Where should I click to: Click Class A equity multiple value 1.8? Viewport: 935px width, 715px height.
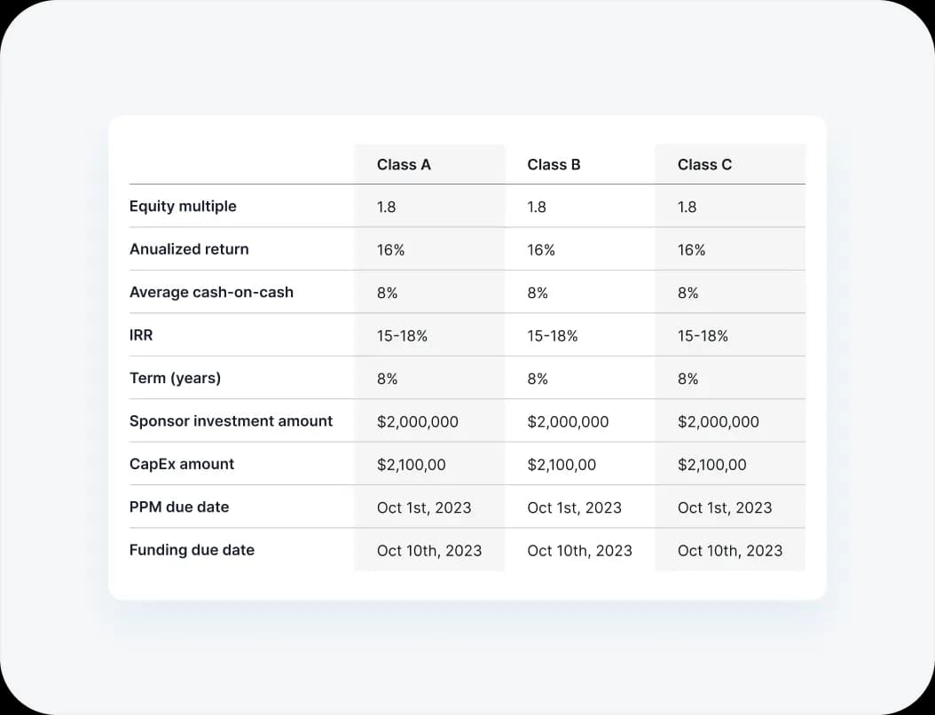click(x=387, y=207)
